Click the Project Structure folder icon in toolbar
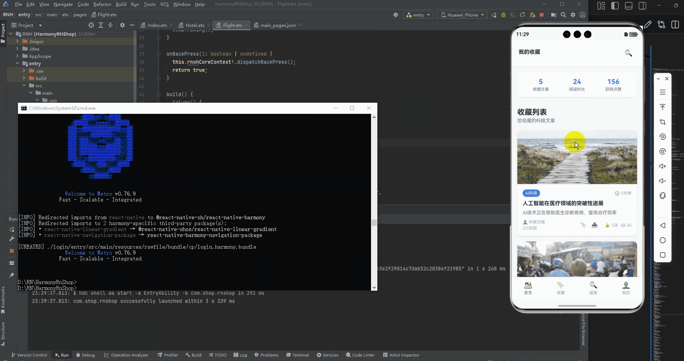This screenshot has width=684, height=361. coord(554,15)
